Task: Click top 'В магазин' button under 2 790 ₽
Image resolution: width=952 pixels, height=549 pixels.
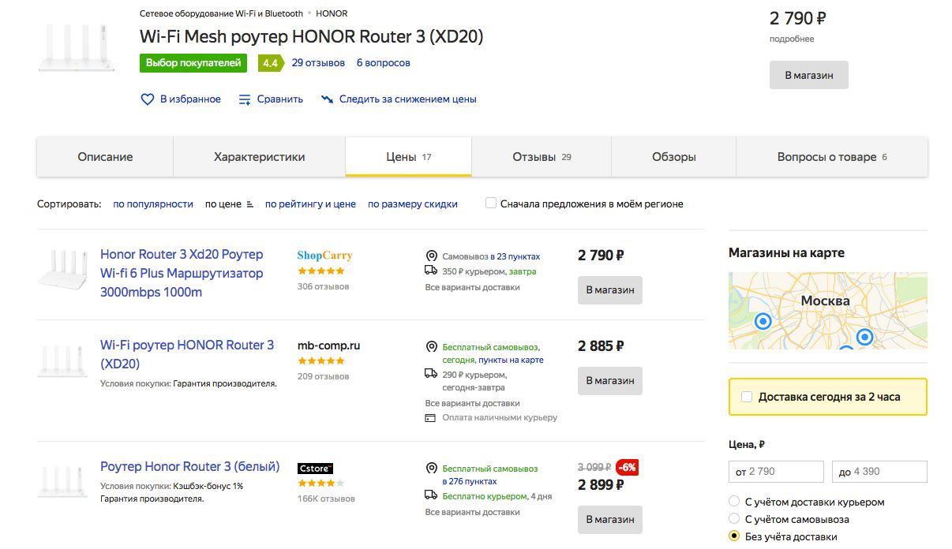Action: pyautogui.click(x=809, y=75)
